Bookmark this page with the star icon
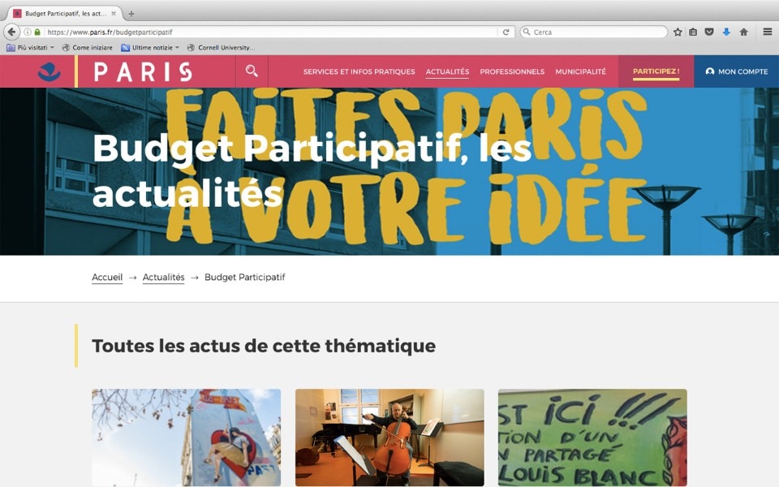 coord(677,32)
